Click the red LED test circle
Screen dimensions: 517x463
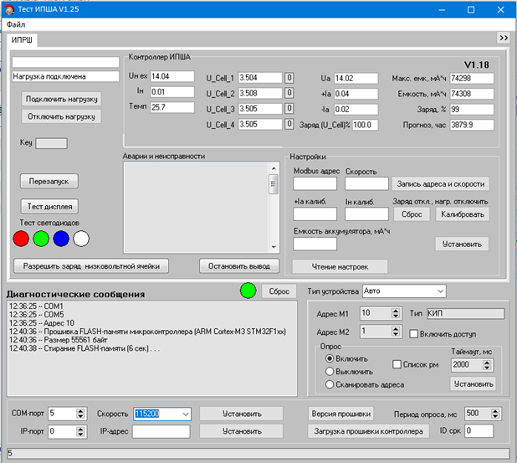21,239
